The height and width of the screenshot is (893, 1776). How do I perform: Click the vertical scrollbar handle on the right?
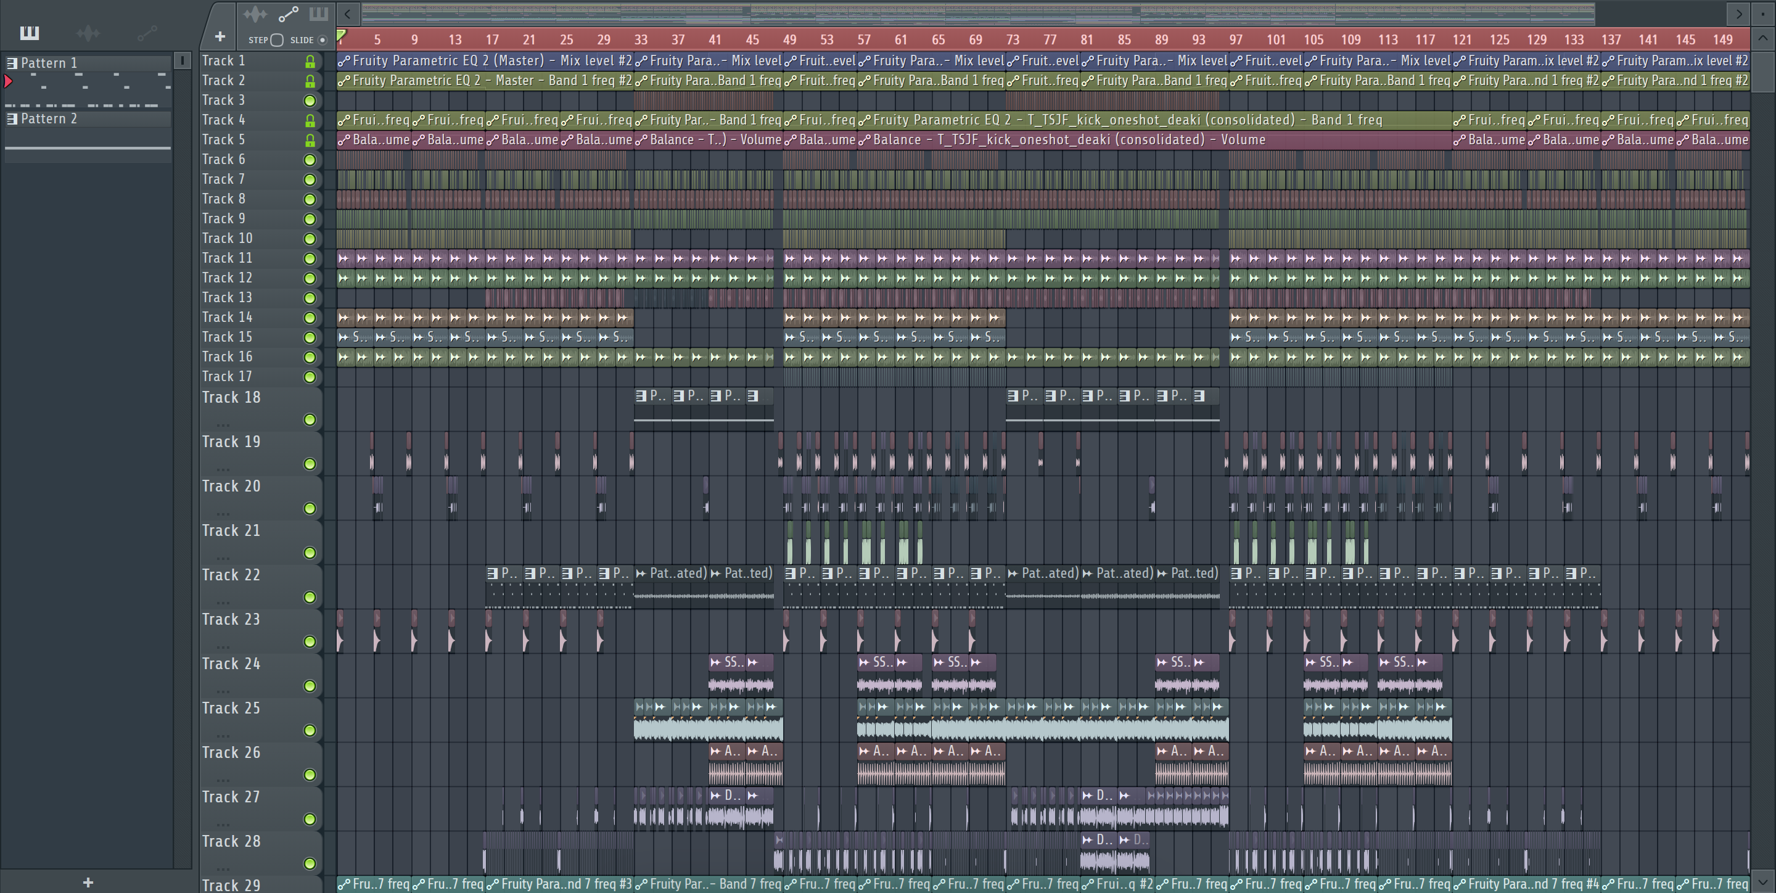1763,72
